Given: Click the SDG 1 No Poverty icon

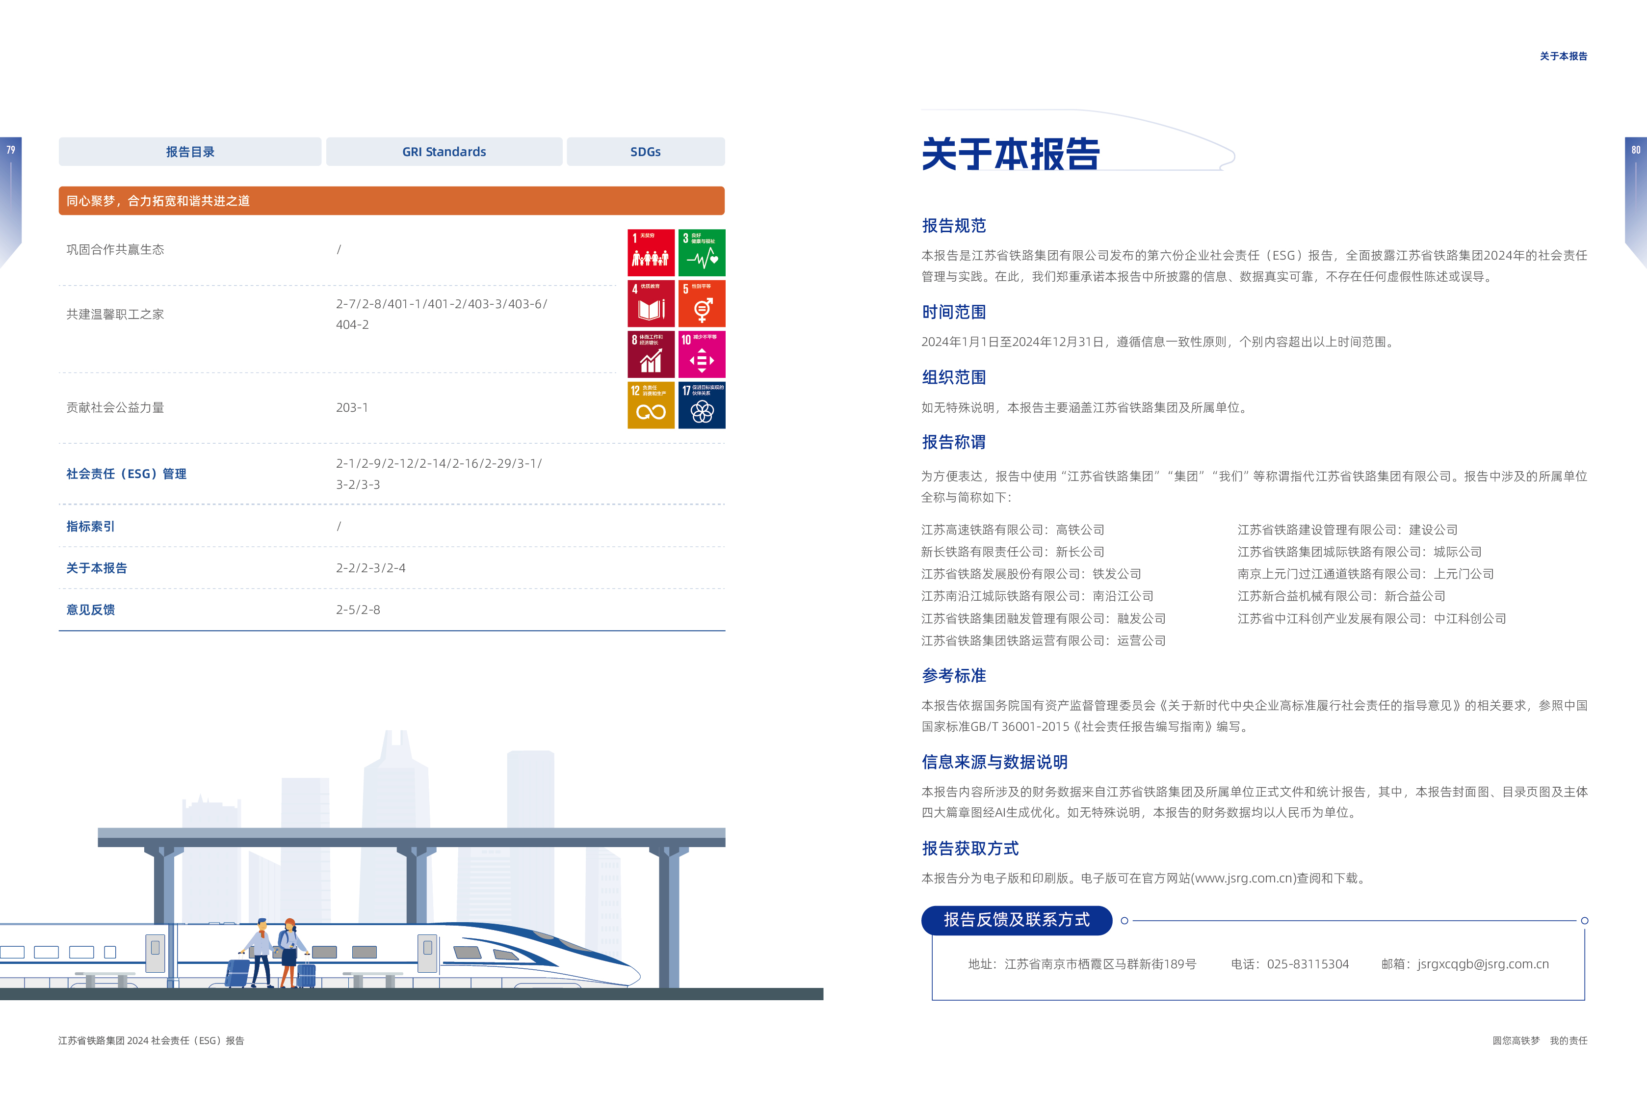Looking at the screenshot, I should click(x=651, y=252).
